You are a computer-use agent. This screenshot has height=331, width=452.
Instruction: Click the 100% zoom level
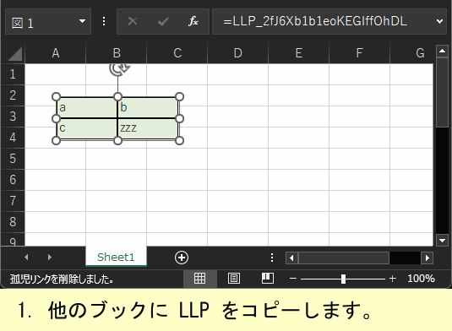(421, 279)
